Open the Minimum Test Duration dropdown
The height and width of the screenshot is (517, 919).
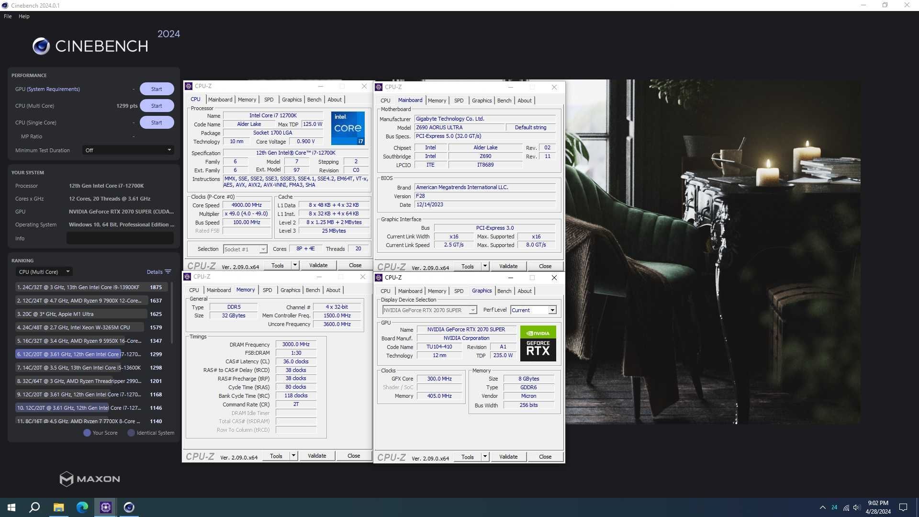click(x=128, y=150)
